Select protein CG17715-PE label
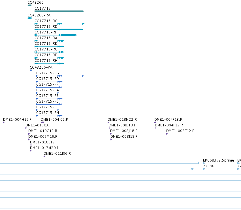This screenshot has width=241, height=210. pos(47,107)
